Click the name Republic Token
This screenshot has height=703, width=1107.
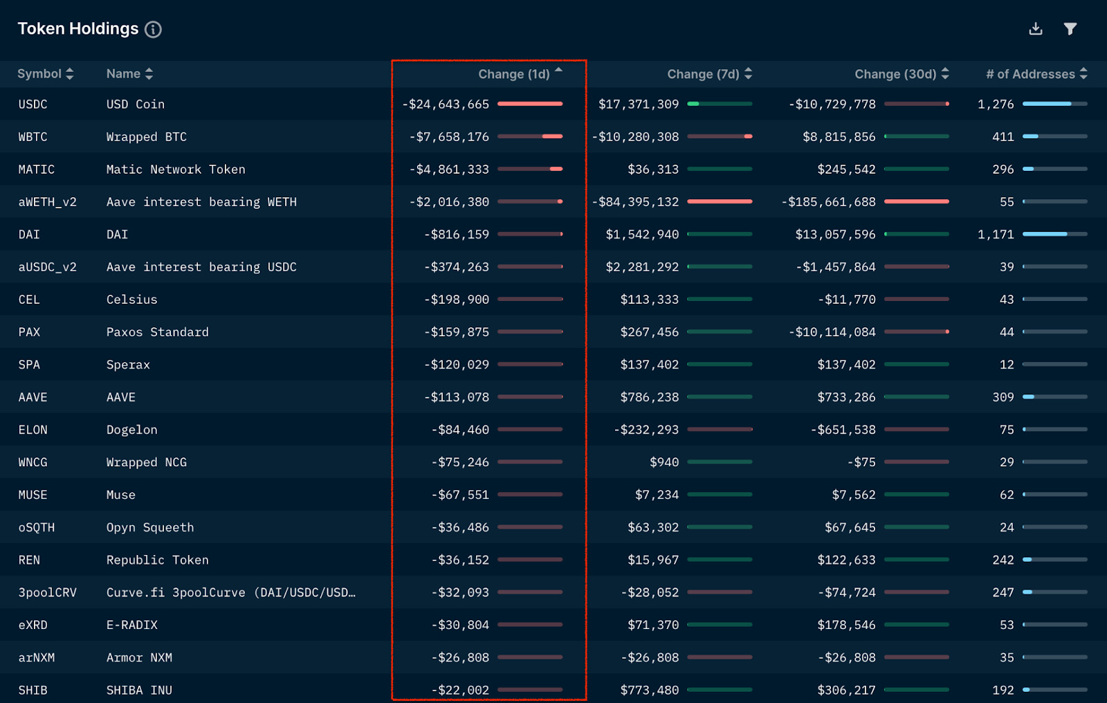click(x=158, y=560)
